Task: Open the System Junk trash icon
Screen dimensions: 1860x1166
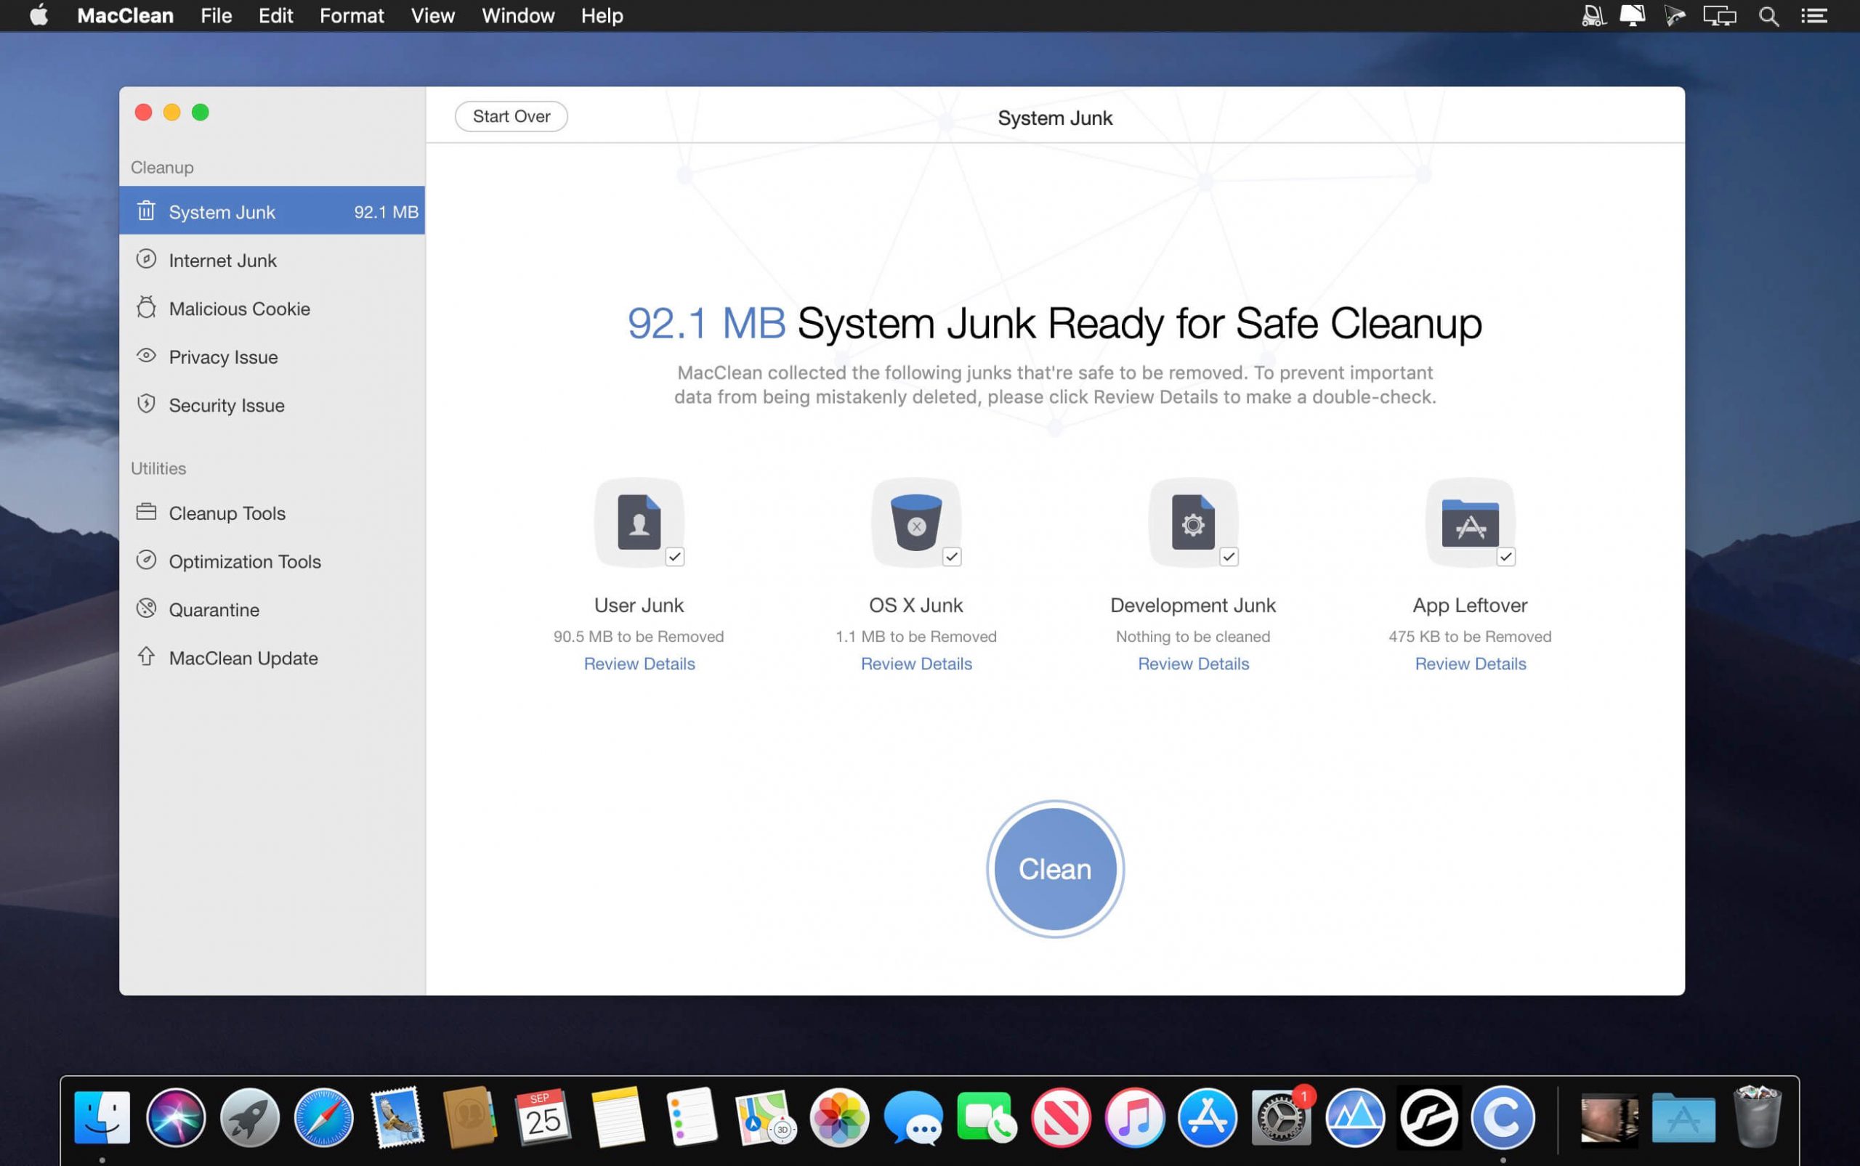Action: pos(146,211)
